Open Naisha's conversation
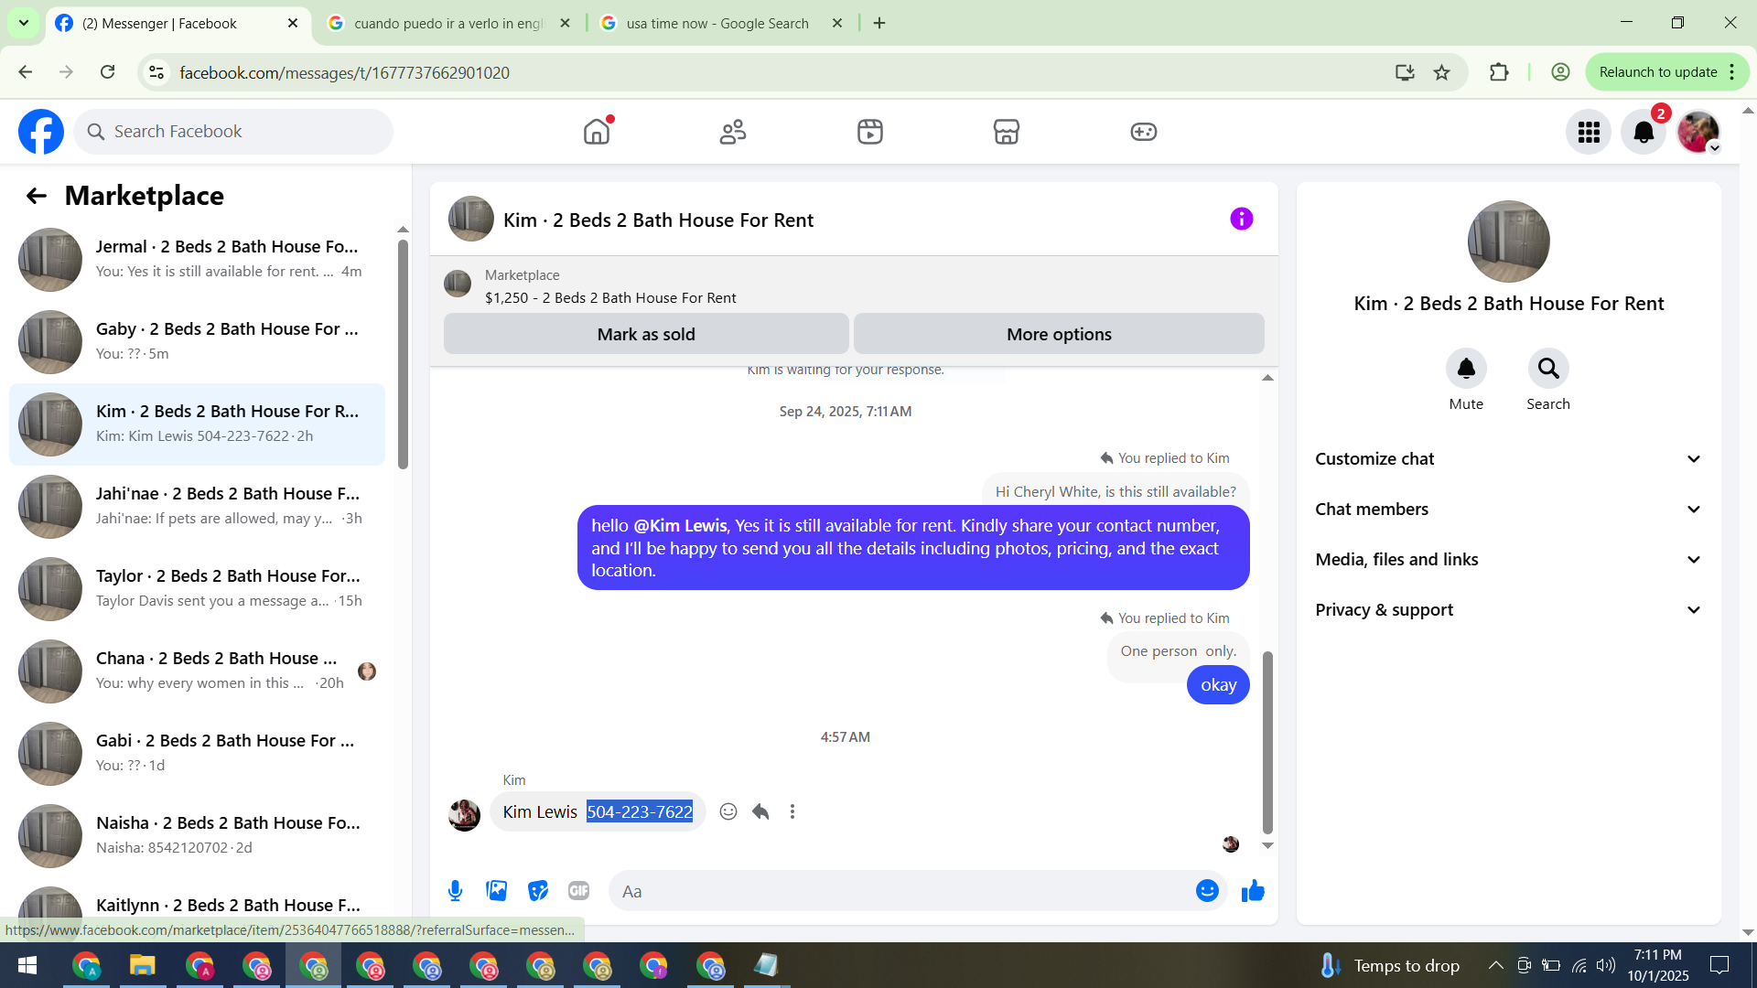This screenshot has width=1757, height=988. tap(197, 836)
